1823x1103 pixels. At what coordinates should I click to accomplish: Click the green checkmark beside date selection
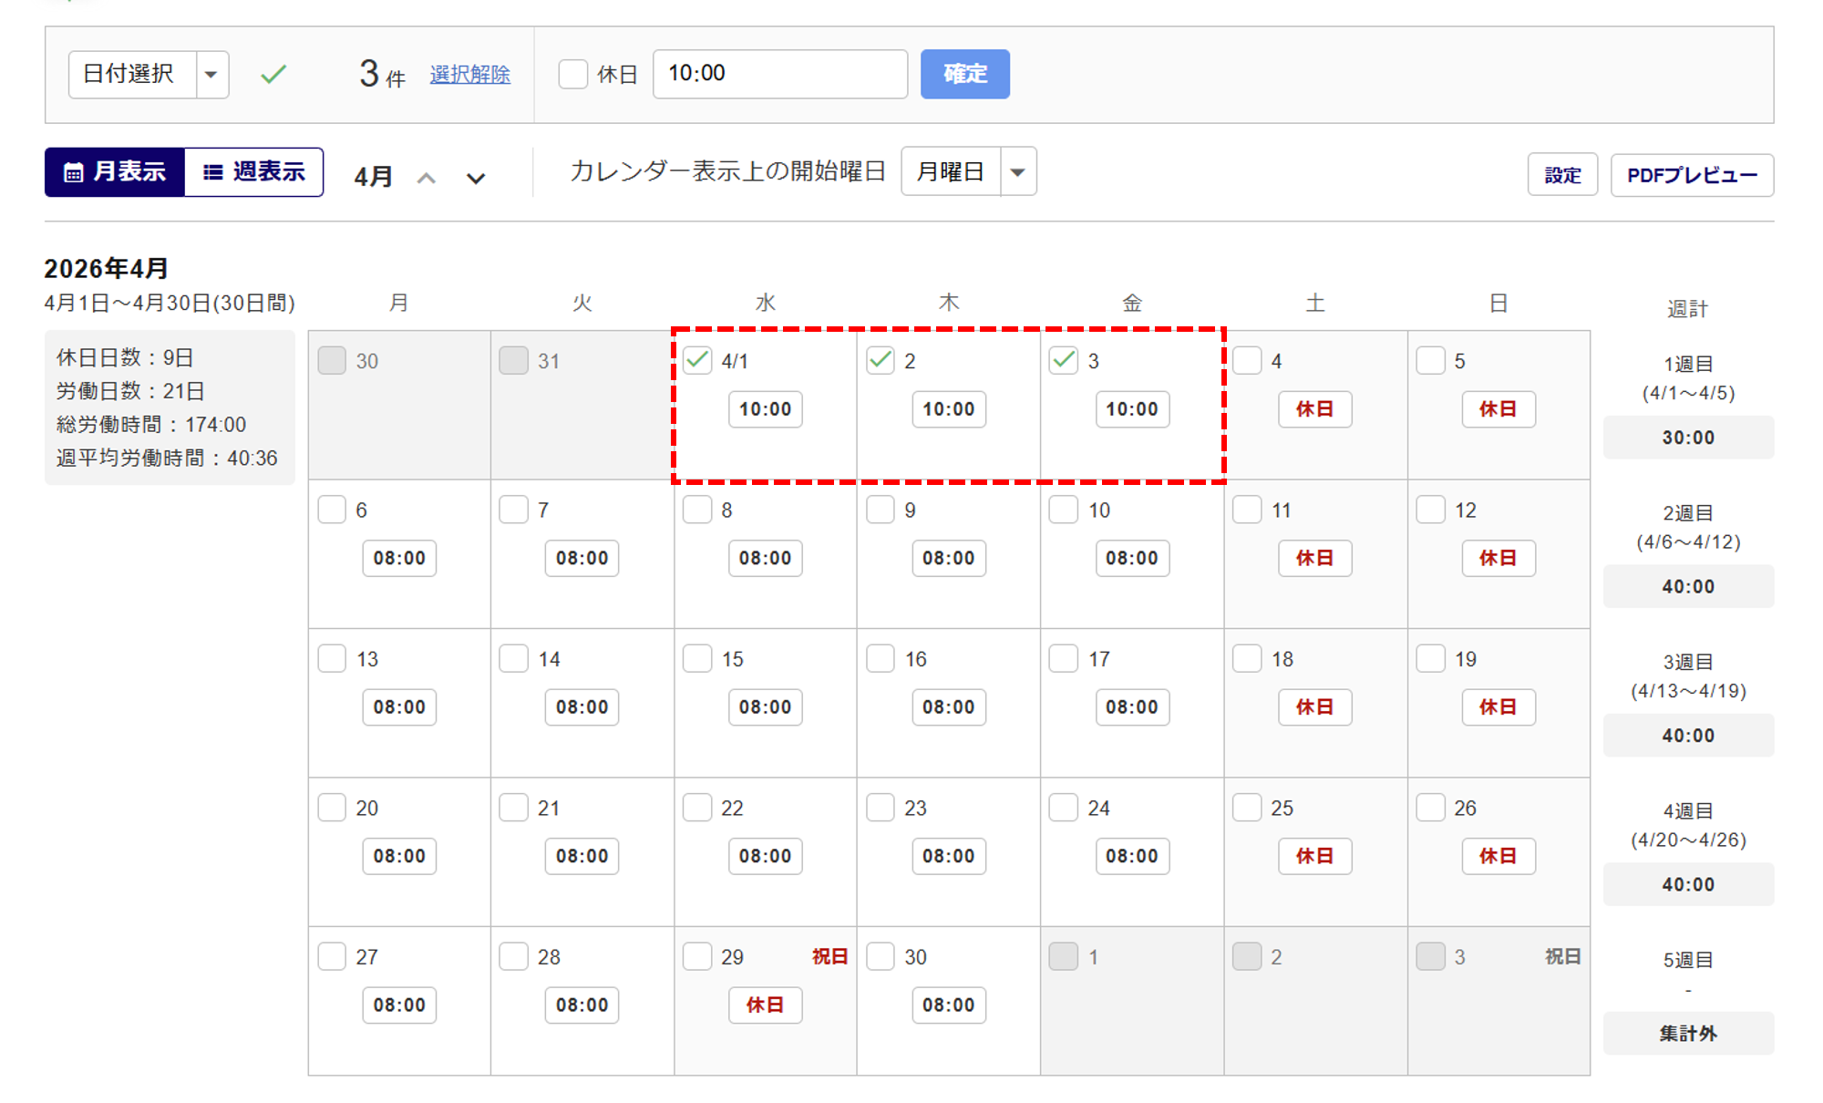(x=273, y=74)
